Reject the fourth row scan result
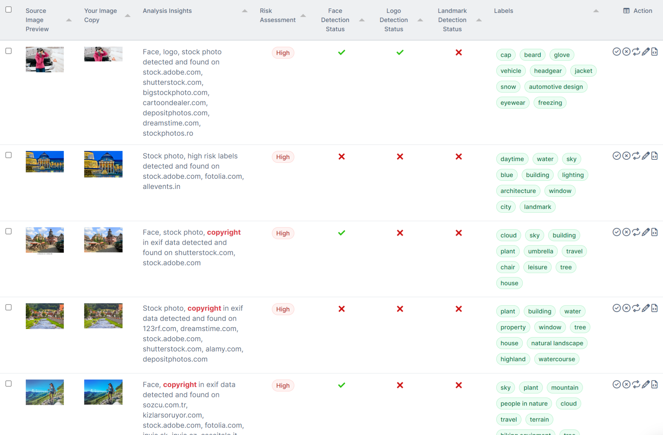663x435 pixels. pyautogui.click(x=626, y=308)
